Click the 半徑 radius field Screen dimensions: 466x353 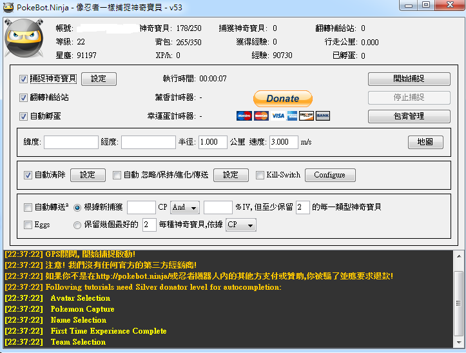[213, 142]
